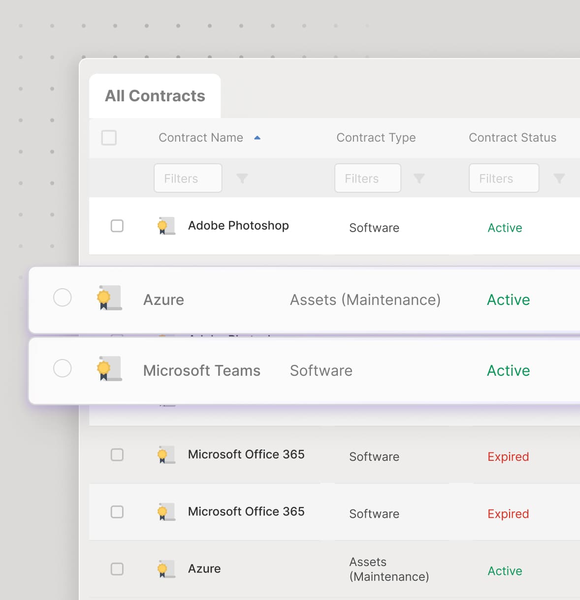Check the Adobe Photoshop row checkbox
Image resolution: width=580 pixels, height=600 pixels.
(x=117, y=226)
